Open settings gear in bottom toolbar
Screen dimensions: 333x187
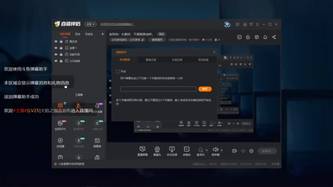251,151
